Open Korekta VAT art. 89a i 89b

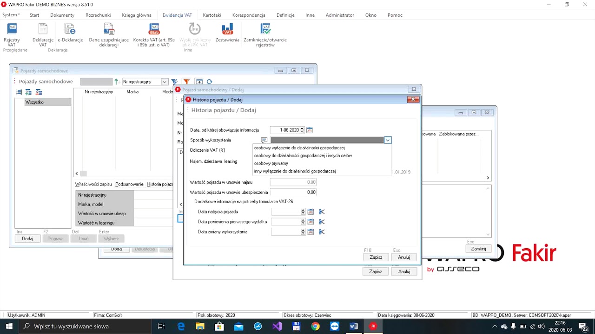pos(154,35)
